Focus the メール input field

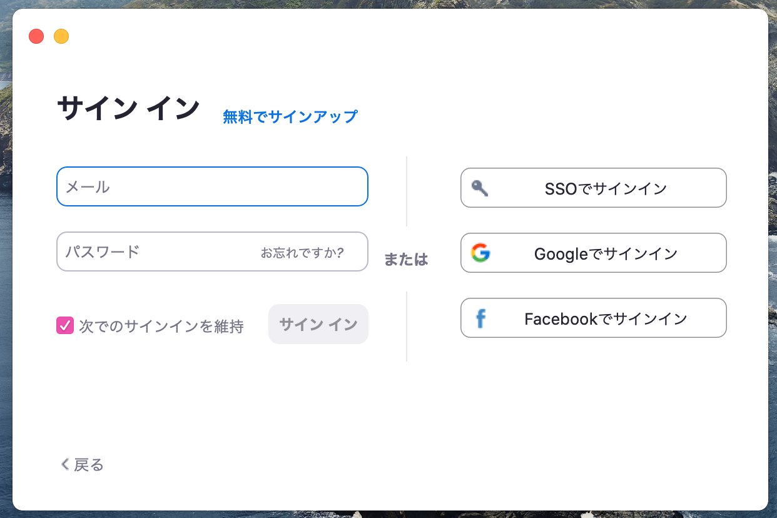pyautogui.click(x=212, y=186)
